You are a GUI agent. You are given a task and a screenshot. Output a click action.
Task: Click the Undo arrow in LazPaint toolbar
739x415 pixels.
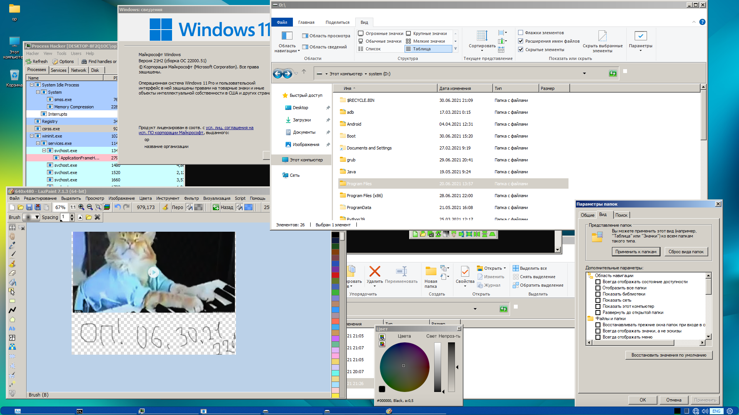pyautogui.click(x=117, y=207)
